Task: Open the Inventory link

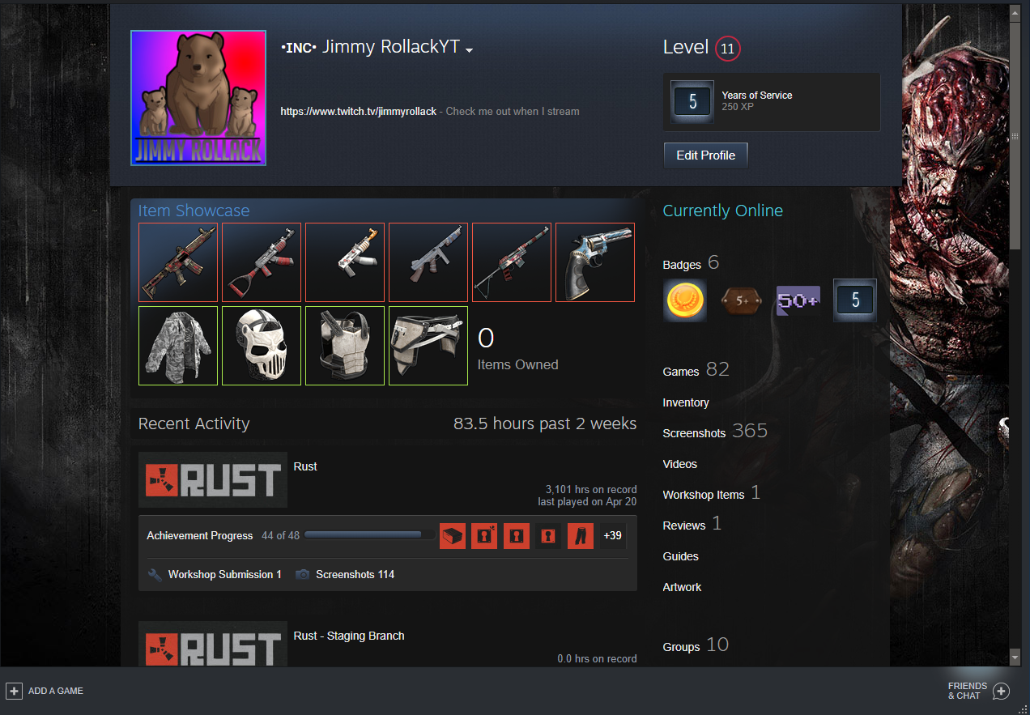Action: pyautogui.click(x=686, y=402)
